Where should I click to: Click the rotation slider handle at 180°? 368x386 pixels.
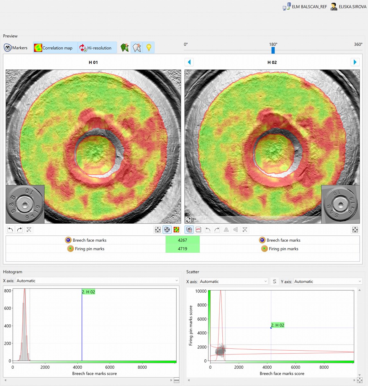273,50
